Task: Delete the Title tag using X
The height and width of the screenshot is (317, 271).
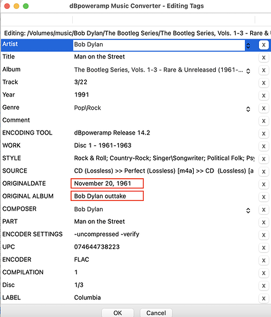Action: tap(263, 58)
